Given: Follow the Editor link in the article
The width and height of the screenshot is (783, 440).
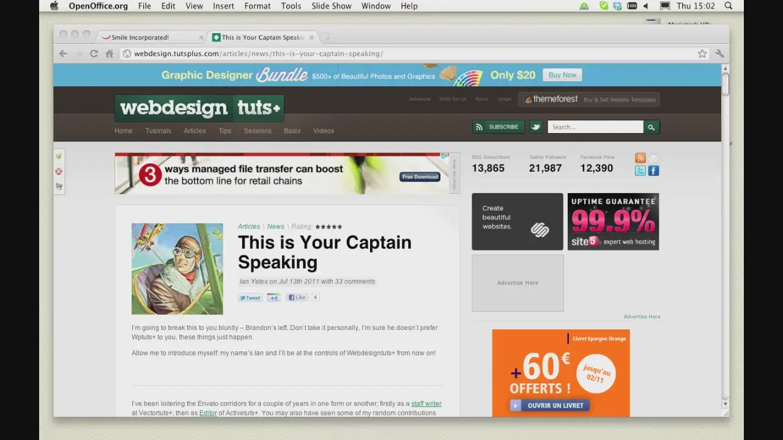Looking at the screenshot, I should coord(208,413).
